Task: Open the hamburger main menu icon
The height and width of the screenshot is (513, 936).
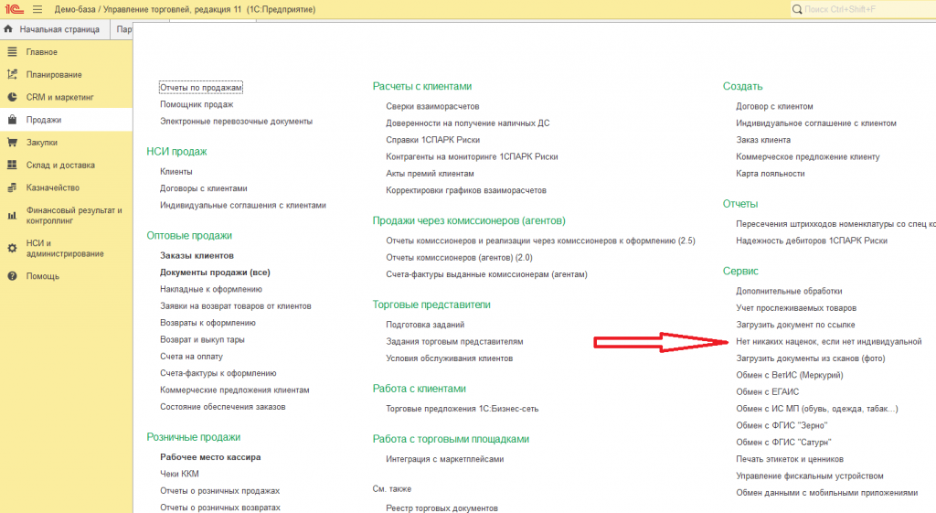Action: (37, 9)
